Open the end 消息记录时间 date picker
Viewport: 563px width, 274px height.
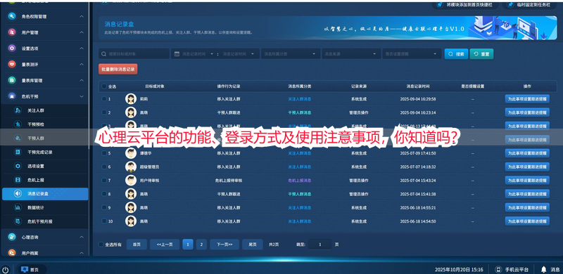(239, 54)
